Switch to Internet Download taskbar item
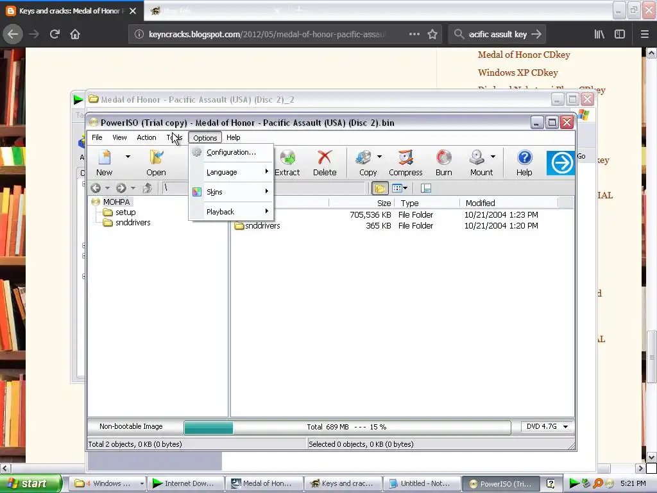 pos(185,483)
